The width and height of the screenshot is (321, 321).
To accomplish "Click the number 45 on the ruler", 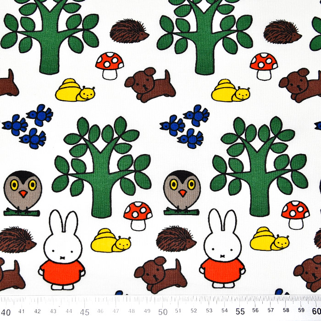I will 85,312.
